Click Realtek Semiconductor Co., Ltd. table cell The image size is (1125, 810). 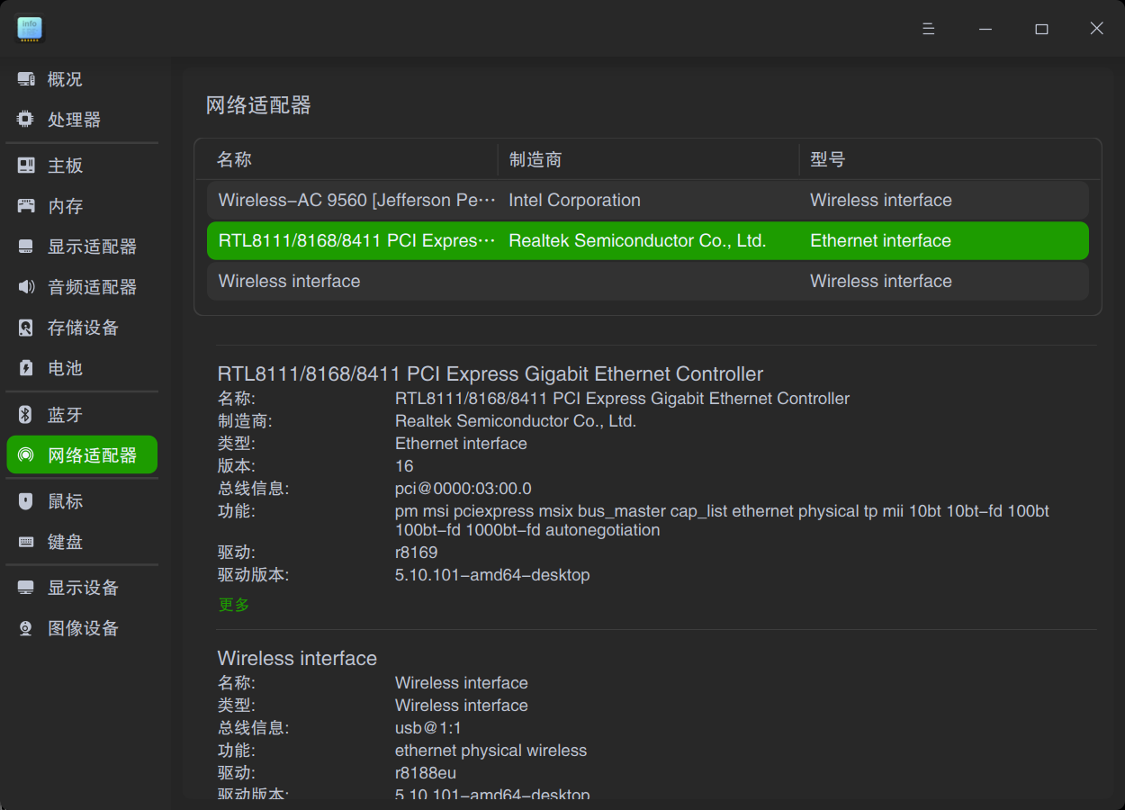pyautogui.click(x=637, y=240)
